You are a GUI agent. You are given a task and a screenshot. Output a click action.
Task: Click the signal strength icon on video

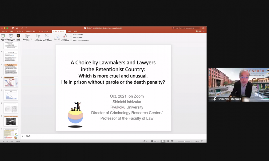211,99
